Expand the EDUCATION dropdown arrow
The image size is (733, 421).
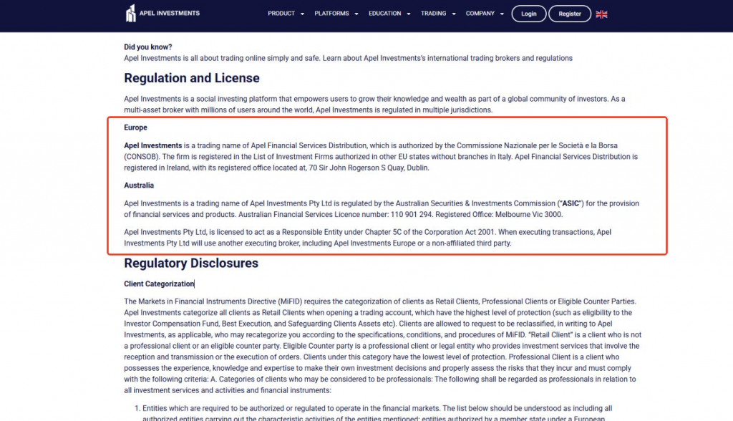pyautogui.click(x=409, y=14)
